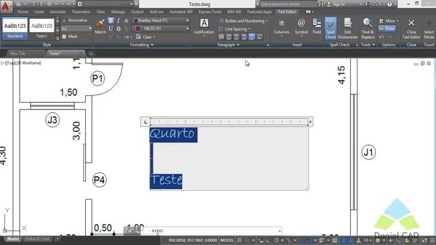The width and height of the screenshot is (436, 245).
Task: Click the purple text color swatch
Action: point(138,29)
